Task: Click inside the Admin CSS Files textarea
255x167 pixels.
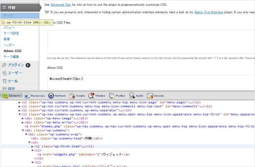Action: click(x=151, y=42)
